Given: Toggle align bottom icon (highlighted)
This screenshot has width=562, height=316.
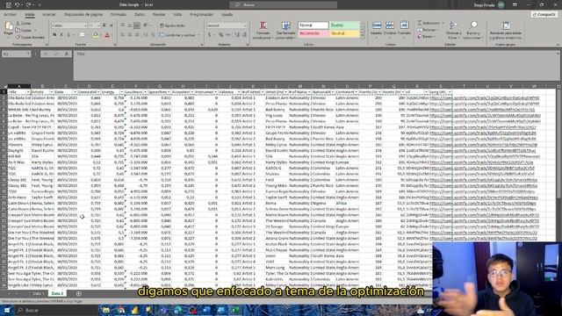Looking at the screenshot, I should point(137,25).
